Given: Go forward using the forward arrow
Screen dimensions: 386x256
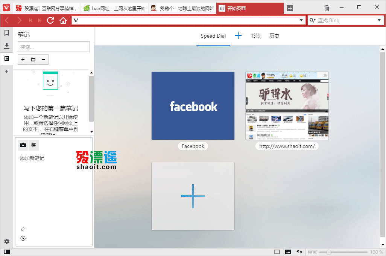Looking at the screenshot, I should pyautogui.click(x=19, y=20).
